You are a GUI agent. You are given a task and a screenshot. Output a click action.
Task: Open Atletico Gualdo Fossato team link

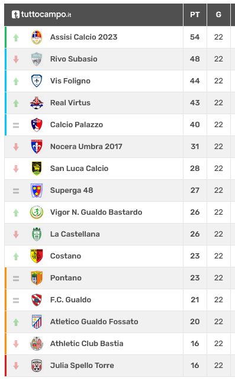(94, 321)
